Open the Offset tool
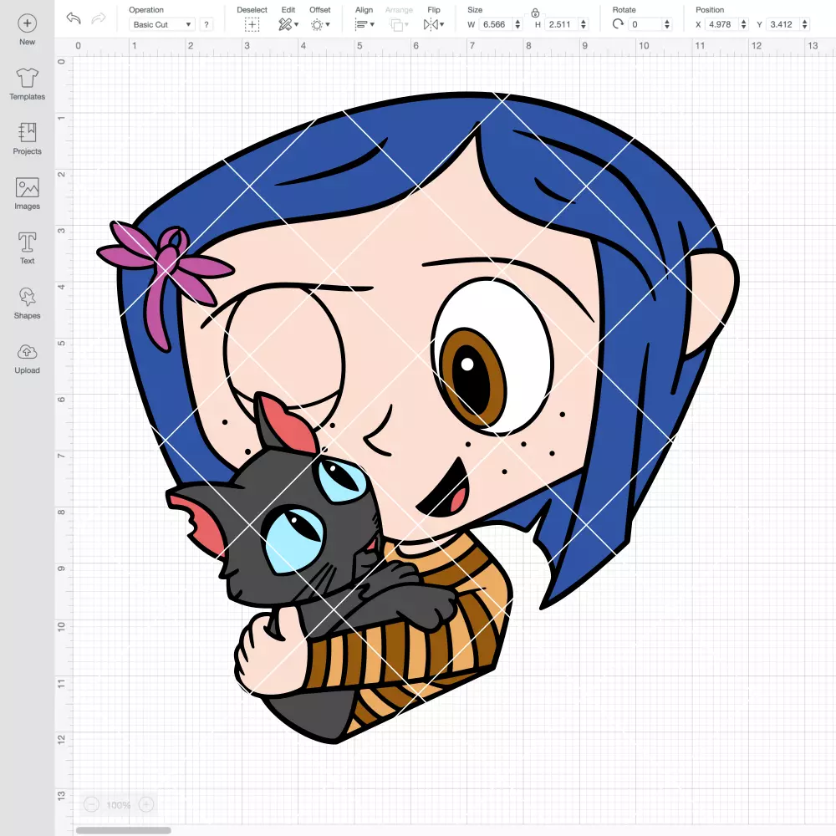This screenshot has width=836, height=836. pos(317,24)
